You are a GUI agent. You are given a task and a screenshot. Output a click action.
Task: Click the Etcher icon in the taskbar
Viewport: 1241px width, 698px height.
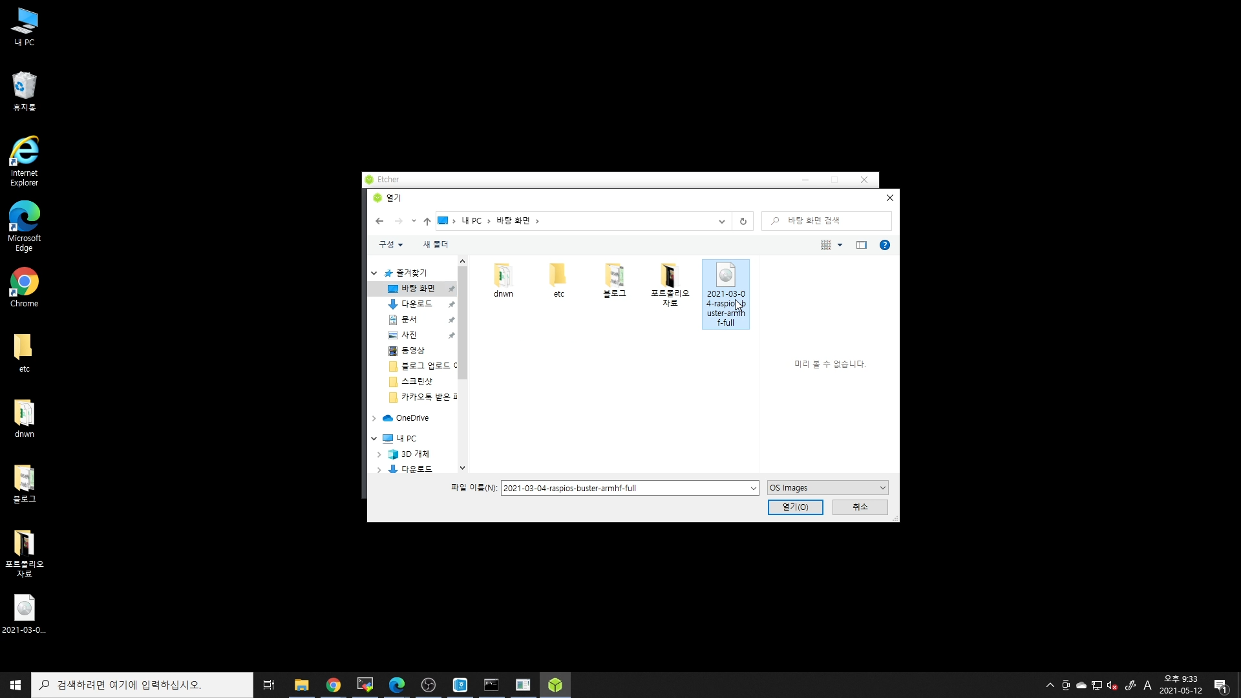click(x=555, y=685)
